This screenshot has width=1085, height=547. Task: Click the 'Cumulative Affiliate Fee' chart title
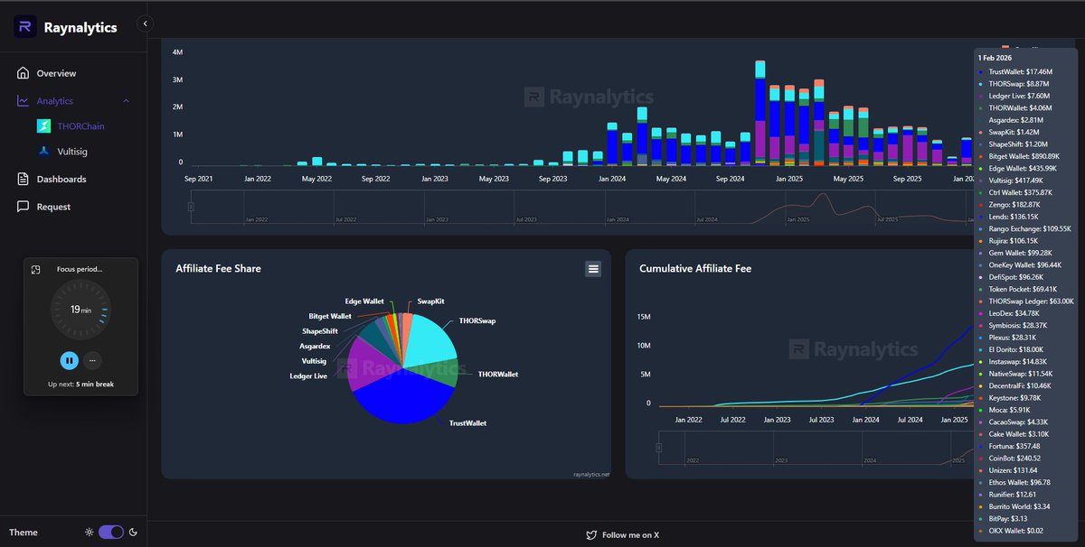click(x=695, y=268)
